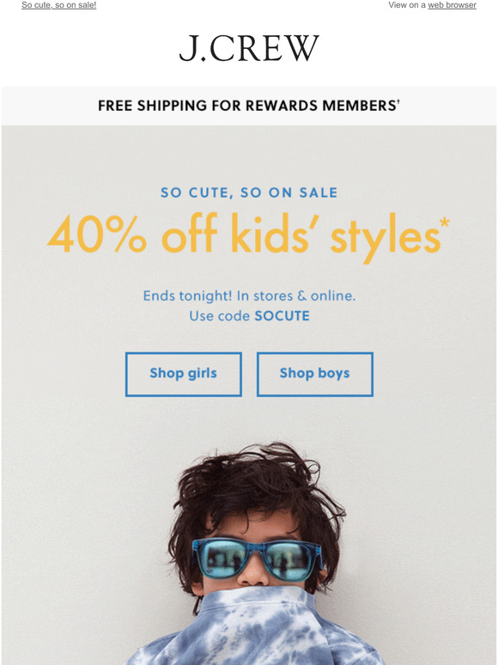Open the "So cute, so on sale!" link
Viewport: 498px width, 665px height.
click(x=59, y=5)
